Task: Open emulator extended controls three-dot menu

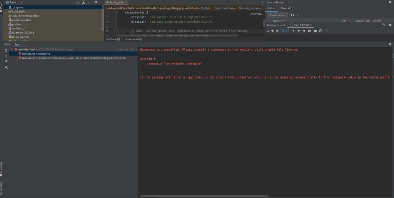Action: tap(326, 31)
